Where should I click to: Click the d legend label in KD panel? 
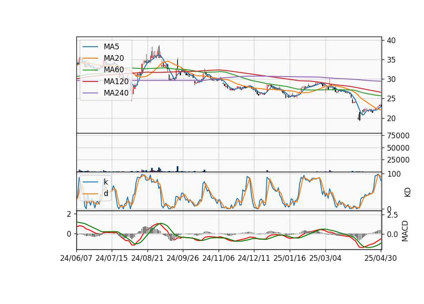[x=106, y=193]
